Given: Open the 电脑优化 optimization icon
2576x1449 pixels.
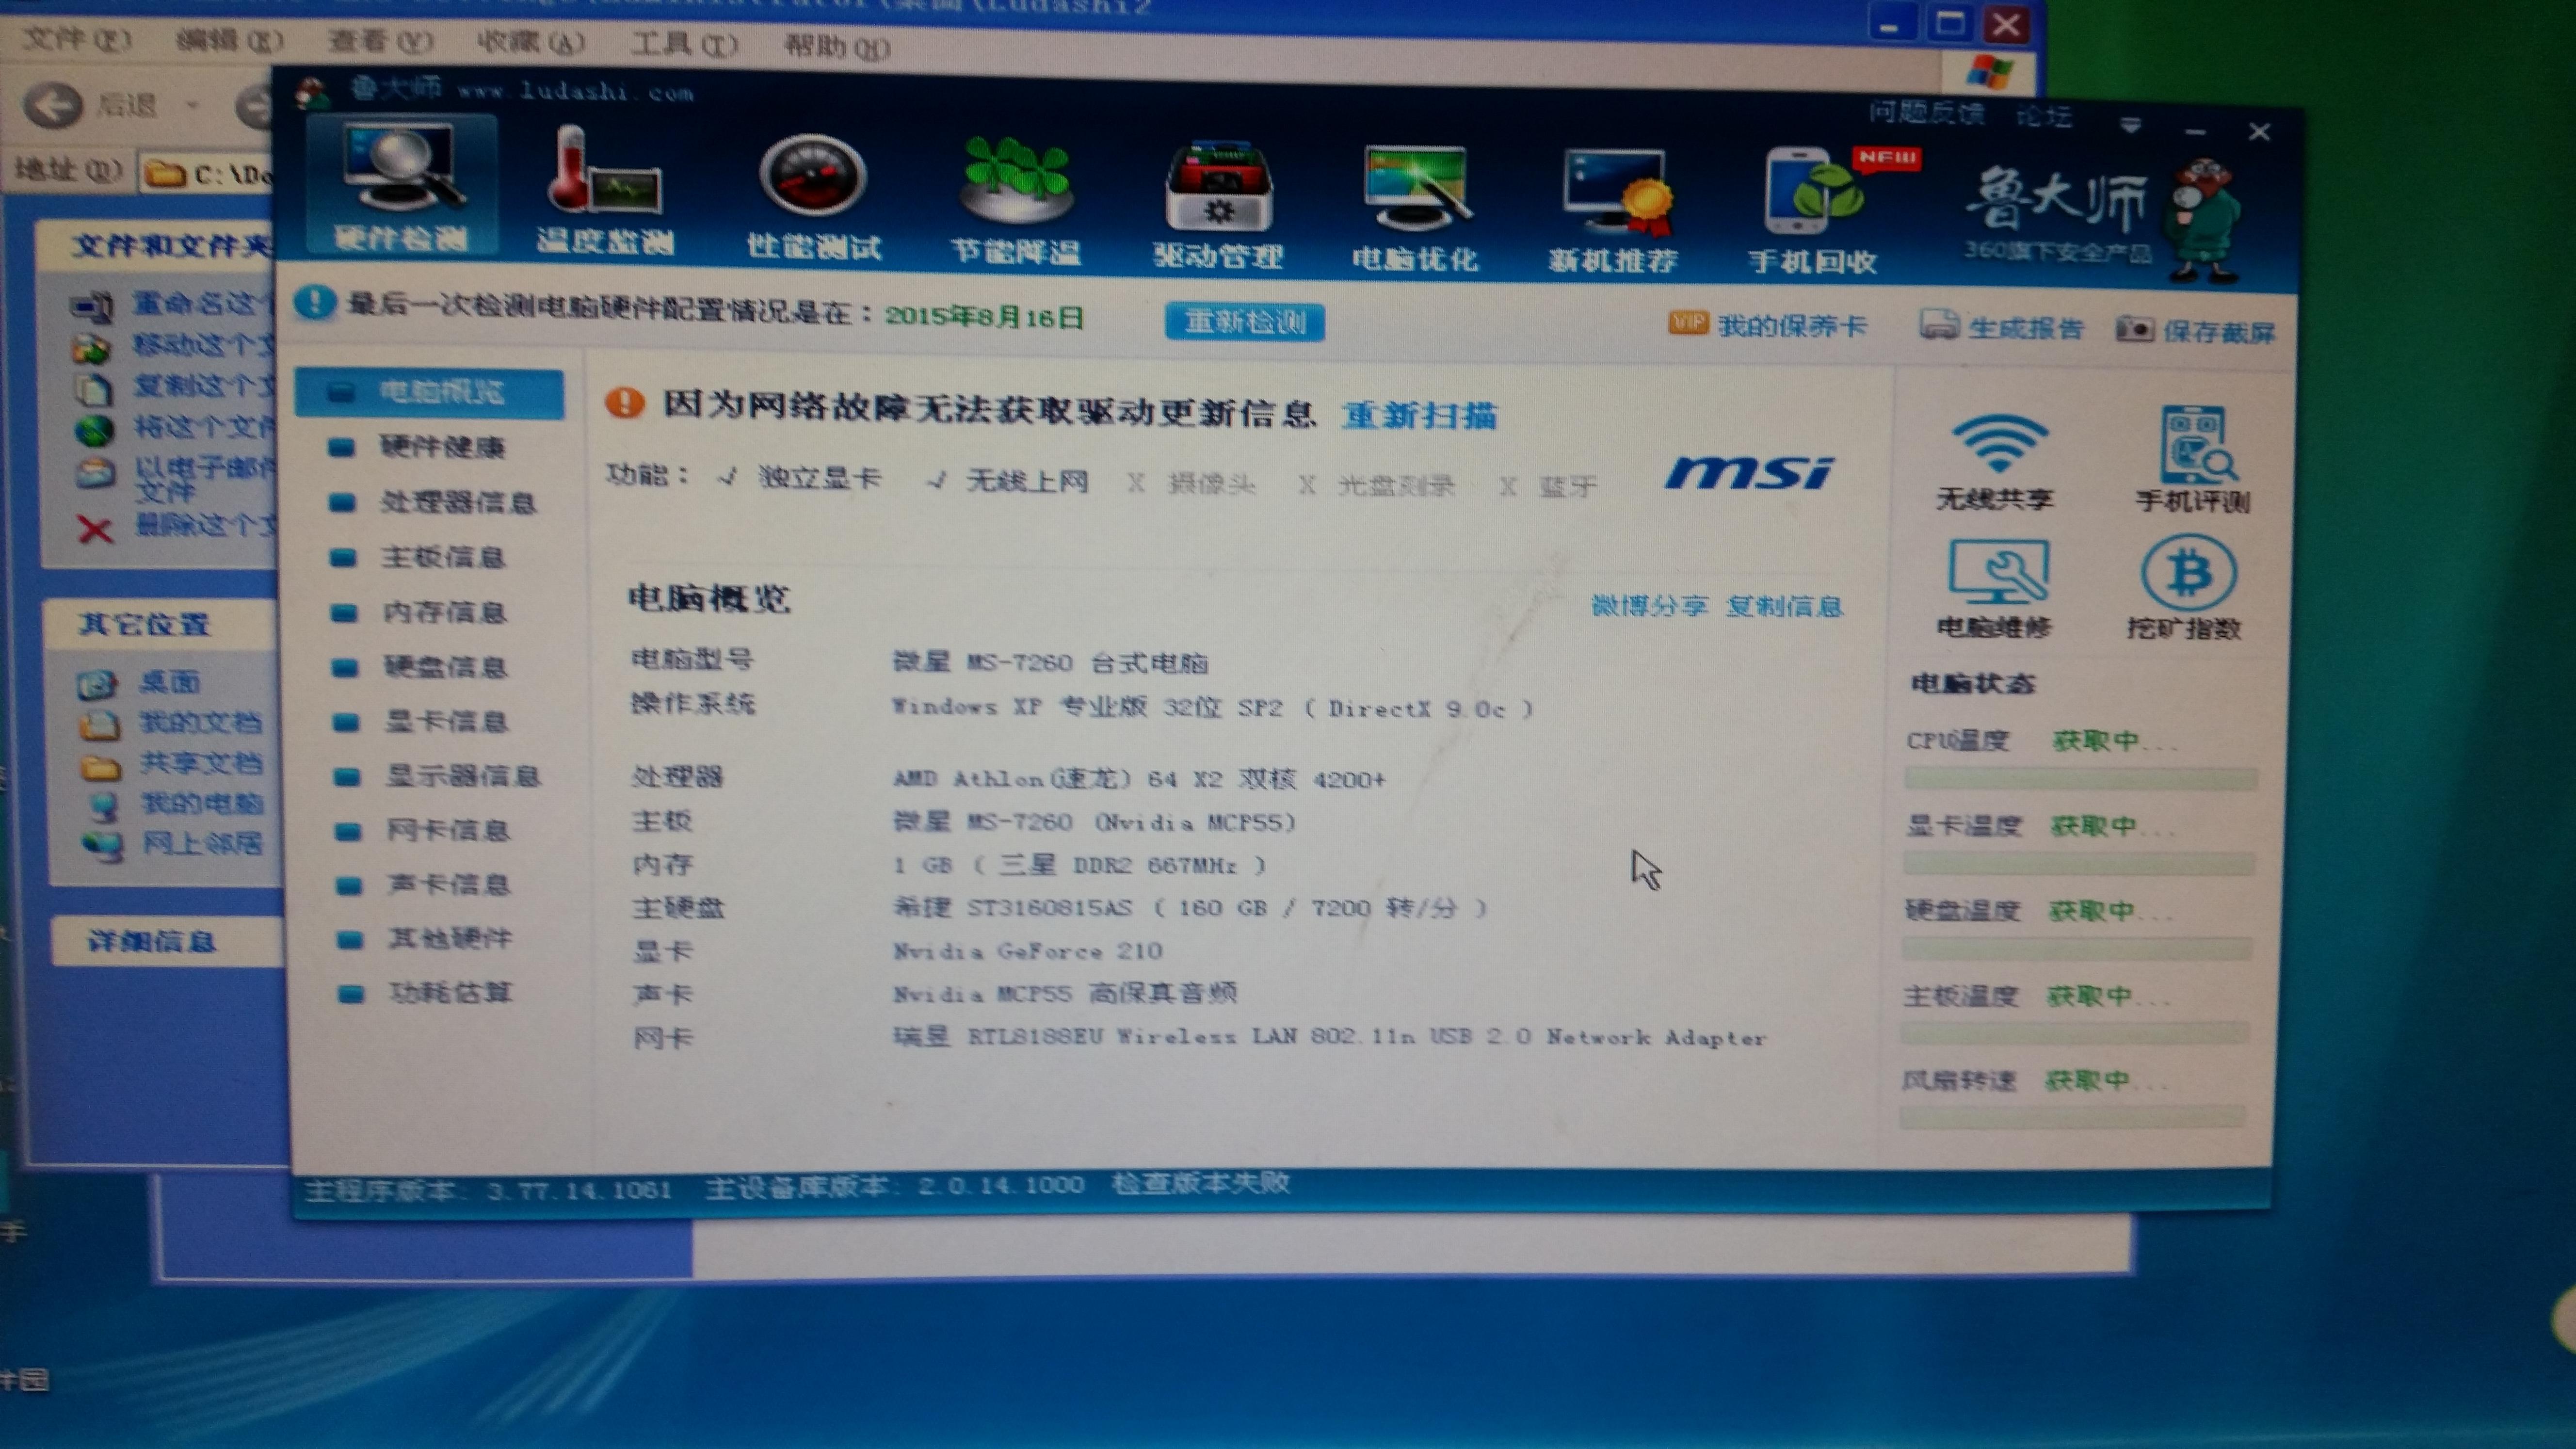Looking at the screenshot, I should point(1415,208).
